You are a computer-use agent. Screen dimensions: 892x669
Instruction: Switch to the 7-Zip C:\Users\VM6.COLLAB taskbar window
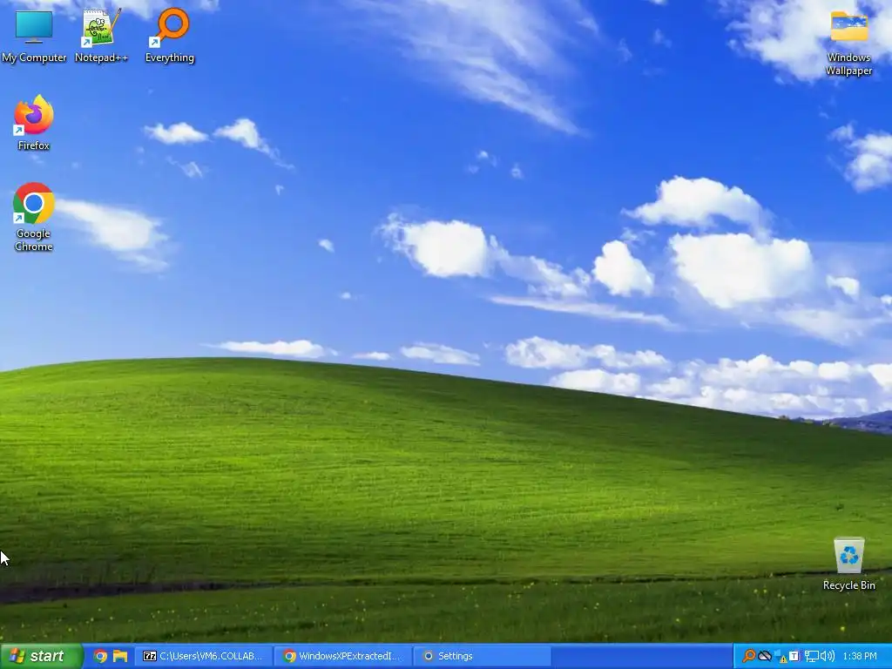pyautogui.click(x=204, y=656)
